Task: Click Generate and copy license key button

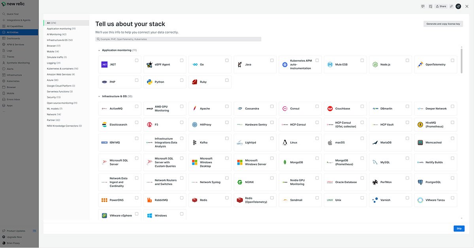Action: coord(443,24)
